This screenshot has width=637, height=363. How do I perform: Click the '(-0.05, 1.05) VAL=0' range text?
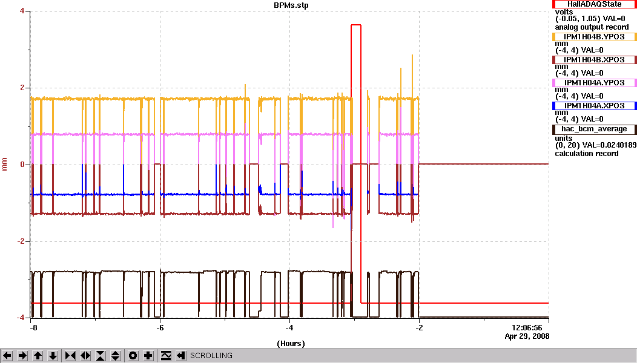click(590, 19)
